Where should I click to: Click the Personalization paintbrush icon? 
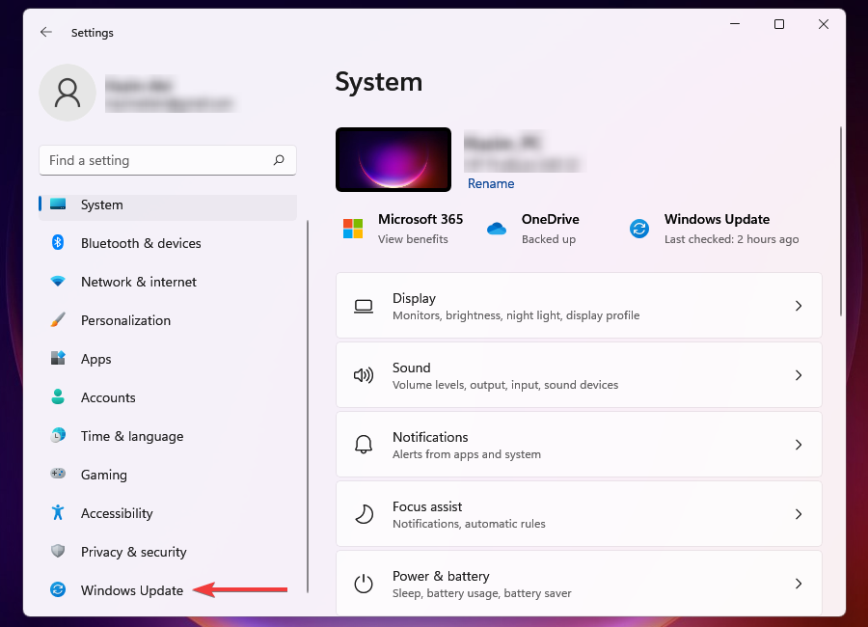point(58,319)
